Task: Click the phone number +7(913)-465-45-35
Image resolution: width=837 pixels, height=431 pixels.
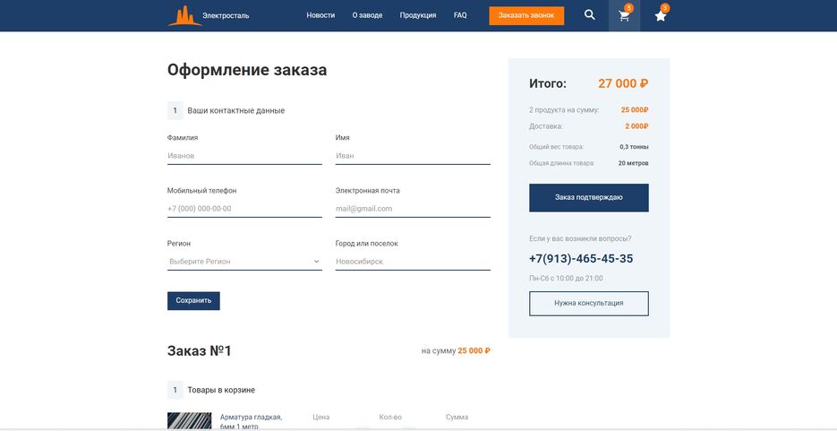Action: pyautogui.click(x=581, y=259)
